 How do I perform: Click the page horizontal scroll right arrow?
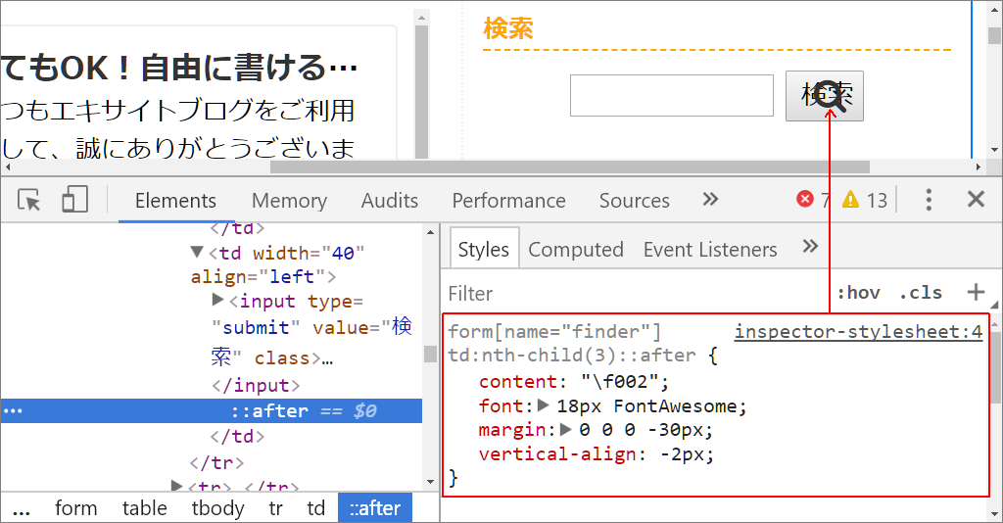[979, 166]
